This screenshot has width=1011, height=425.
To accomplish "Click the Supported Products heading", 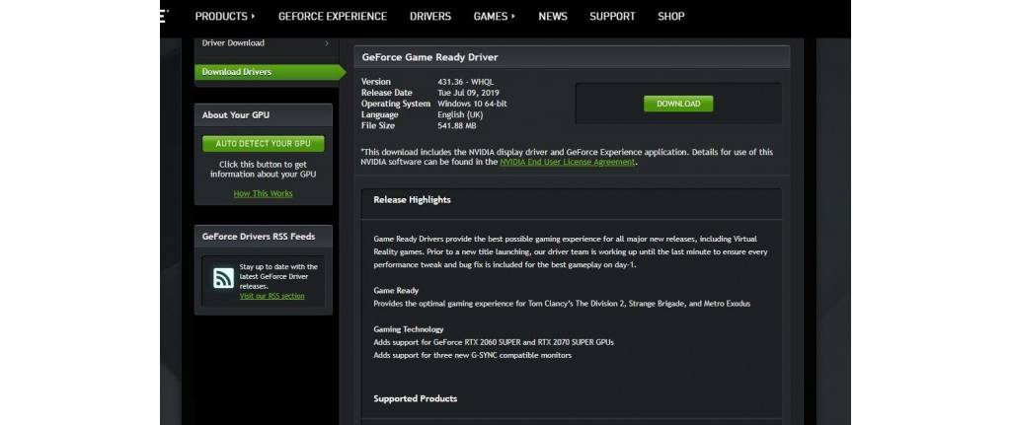I will click(x=416, y=398).
